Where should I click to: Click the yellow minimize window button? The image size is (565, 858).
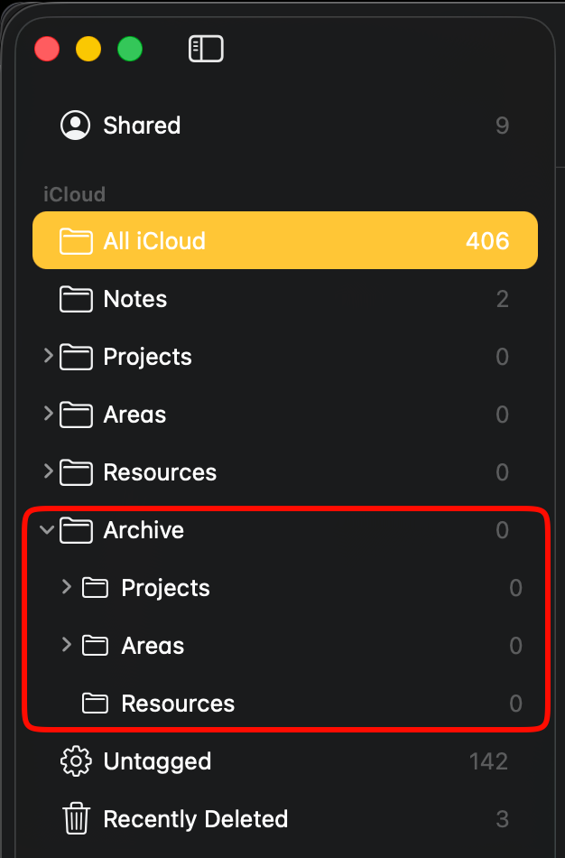pyautogui.click(x=88, y=49)
